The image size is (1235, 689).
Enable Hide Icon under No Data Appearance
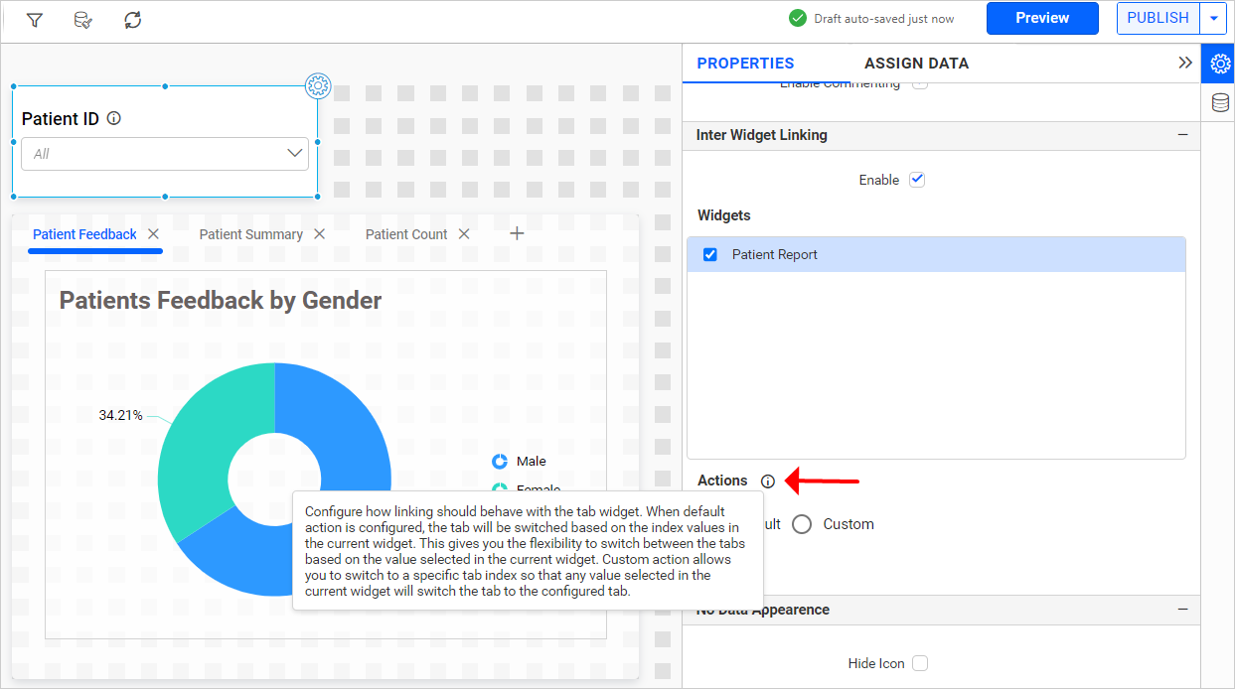(x=919, y=662)
